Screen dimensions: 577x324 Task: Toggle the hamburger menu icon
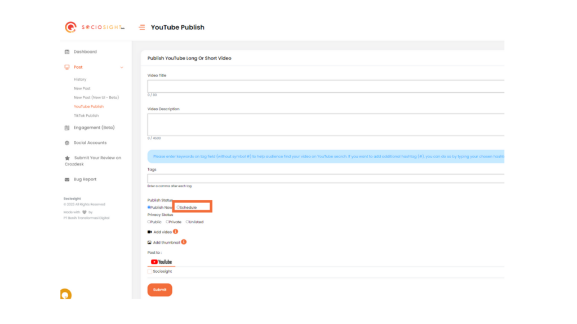click(x=141, y=27)
